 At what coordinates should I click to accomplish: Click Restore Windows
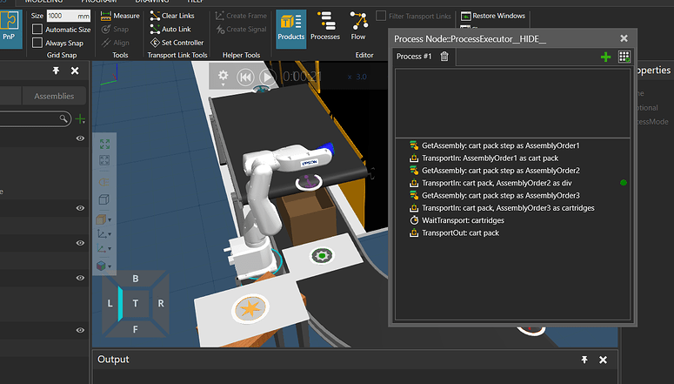(493, 16)
